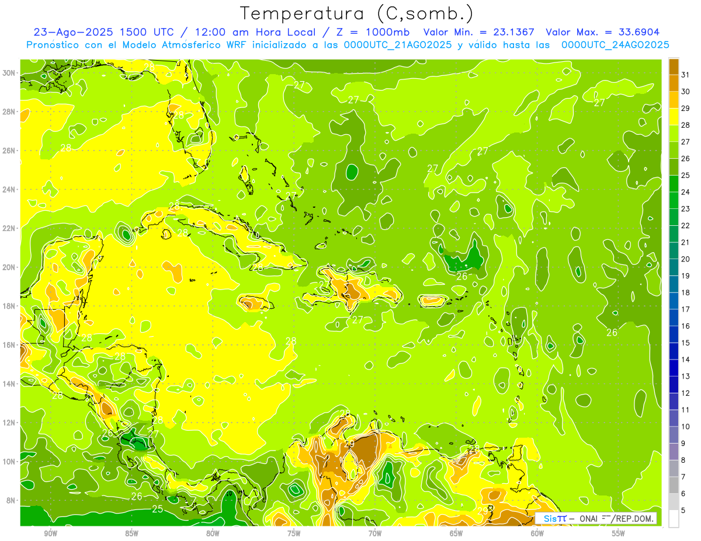The height and width of the screenshot is (541, 701).
Task: Click the '16N' latitude axis label
Action: point(10,345)
